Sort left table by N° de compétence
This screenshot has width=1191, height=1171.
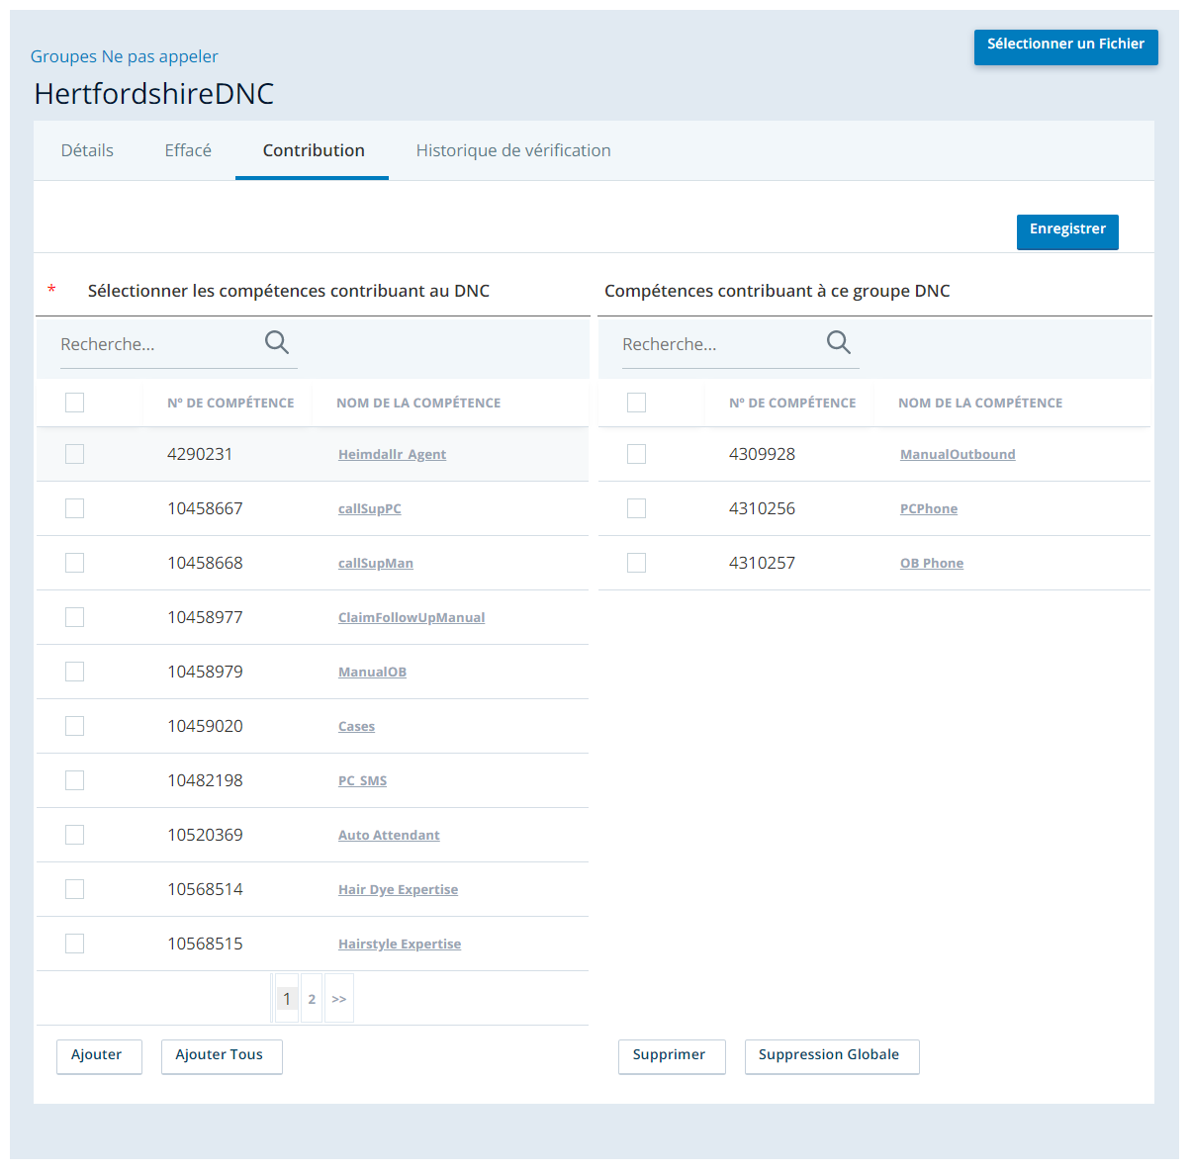click(230, 403)
